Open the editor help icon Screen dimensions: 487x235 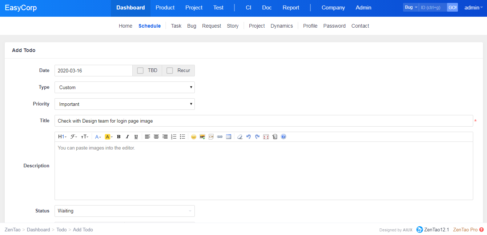click(283, 137)
